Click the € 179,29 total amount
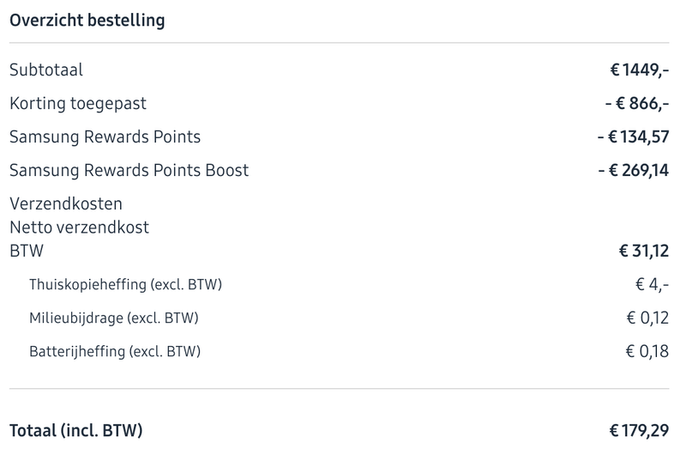 pos(639,429)
